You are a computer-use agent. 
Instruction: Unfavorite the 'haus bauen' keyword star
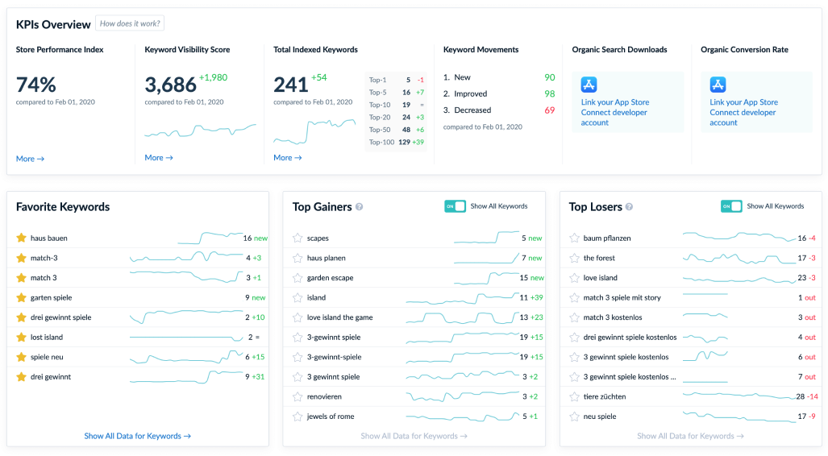coord(22,238)
